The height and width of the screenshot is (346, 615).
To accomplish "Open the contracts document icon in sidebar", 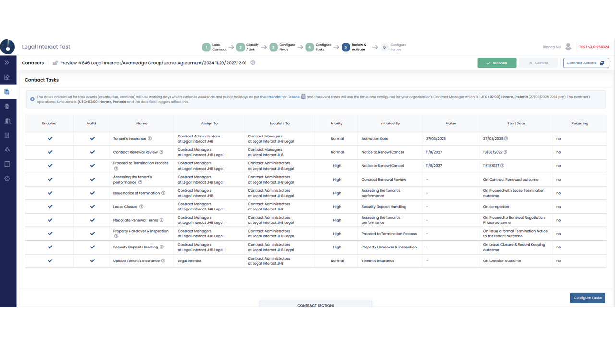I will pyautogui.click(x=7, y=92).
